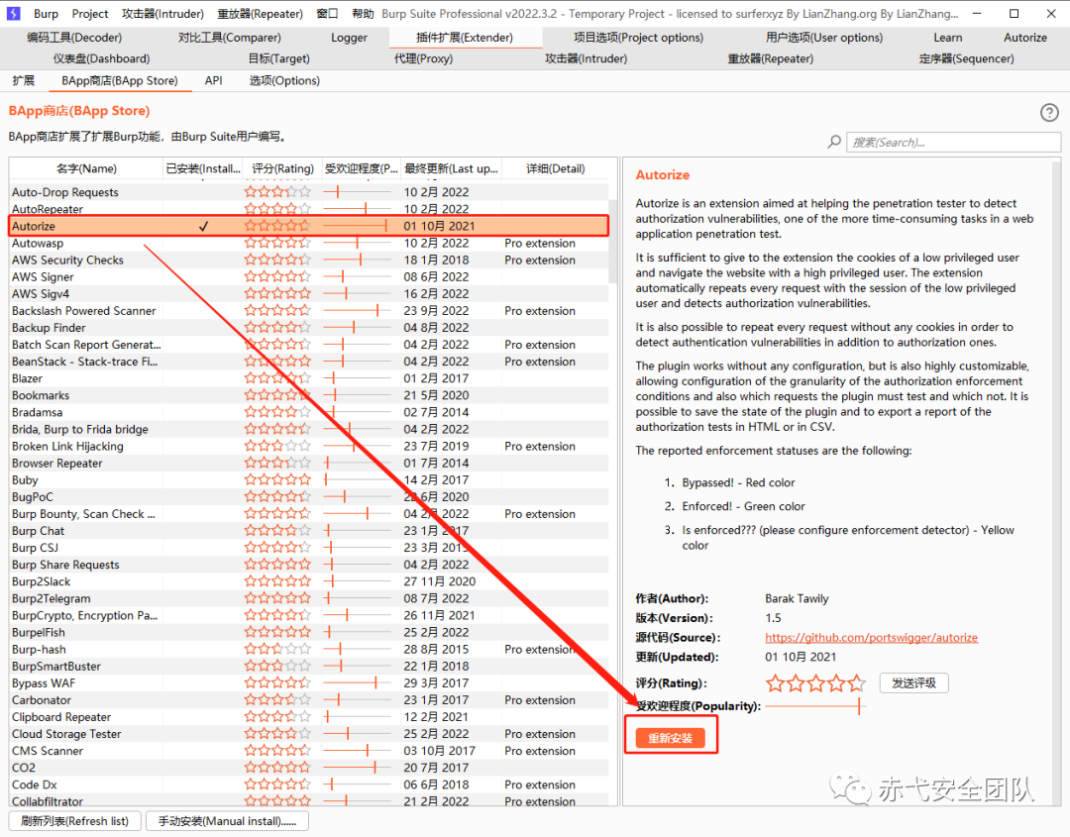1070x837 pixels.
Task: Click the rating stars in Autorize details
Action: point(815,682)
